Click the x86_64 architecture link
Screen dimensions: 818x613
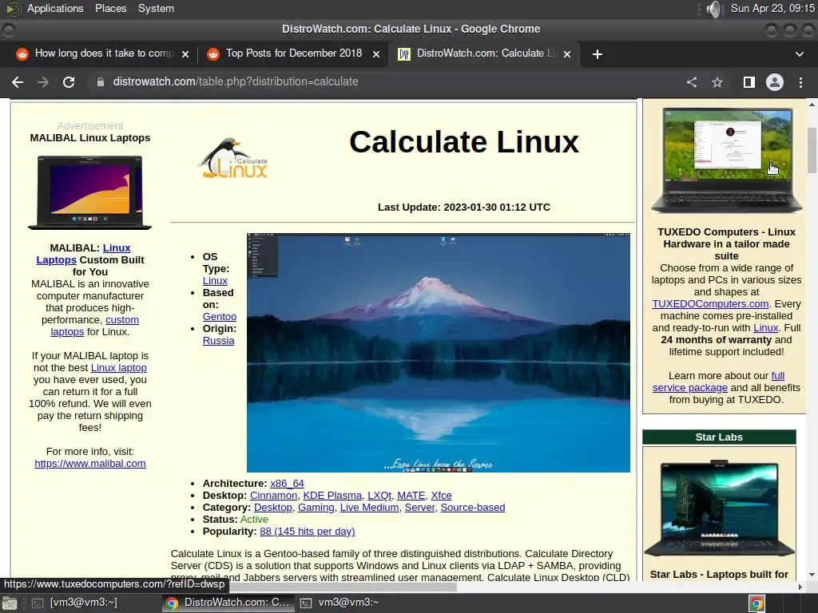point(287,484)
